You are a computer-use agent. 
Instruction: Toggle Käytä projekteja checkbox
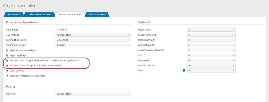click(7, 55)
